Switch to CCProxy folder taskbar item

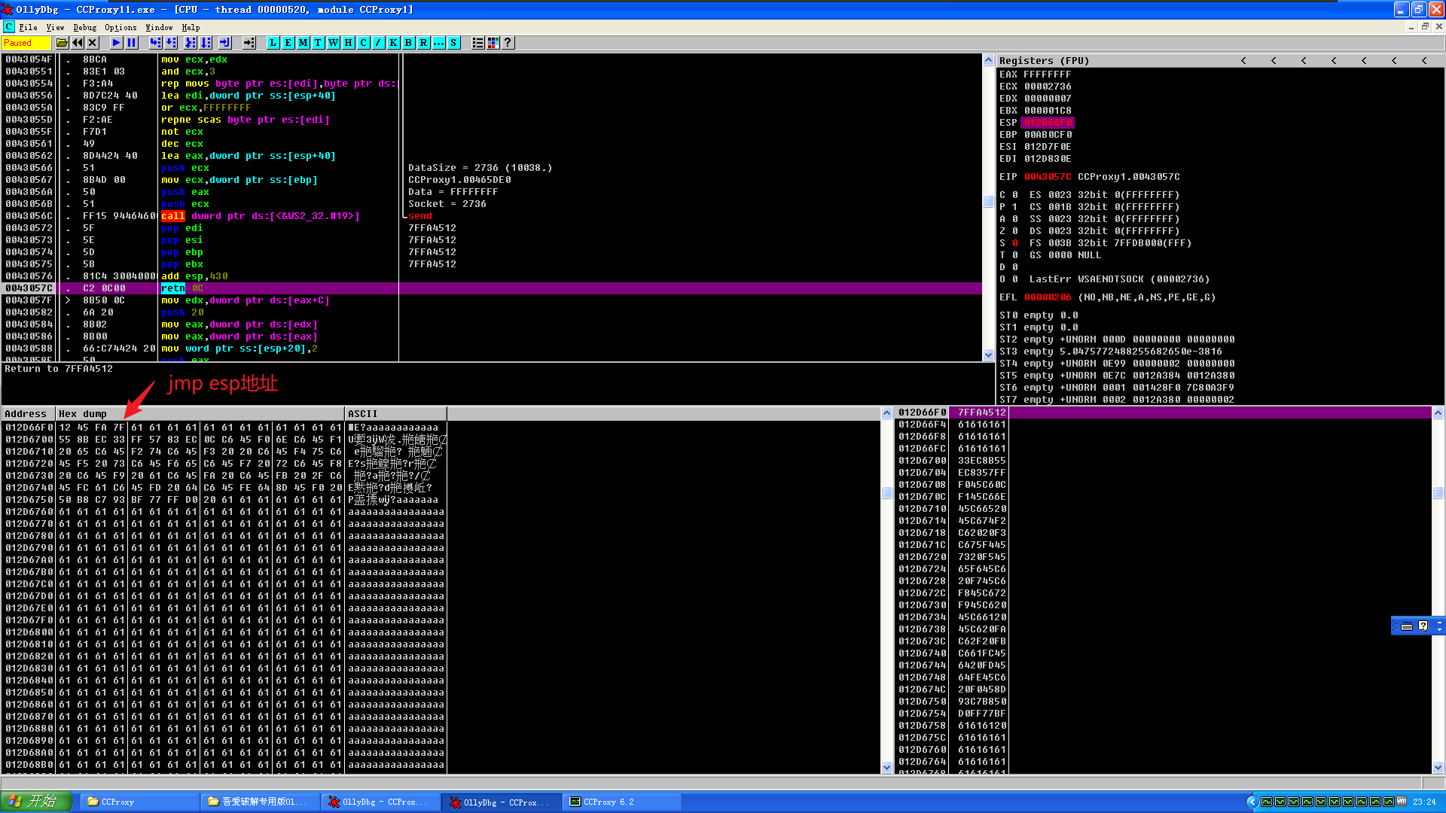pyautogui.click(x=139, y=802)
